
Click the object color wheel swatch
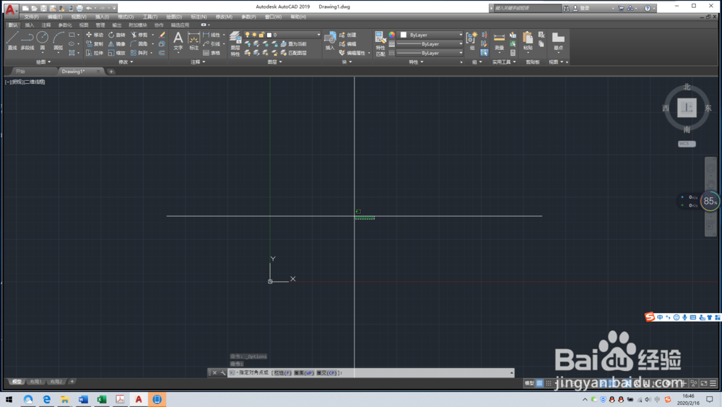coord(392,35)
